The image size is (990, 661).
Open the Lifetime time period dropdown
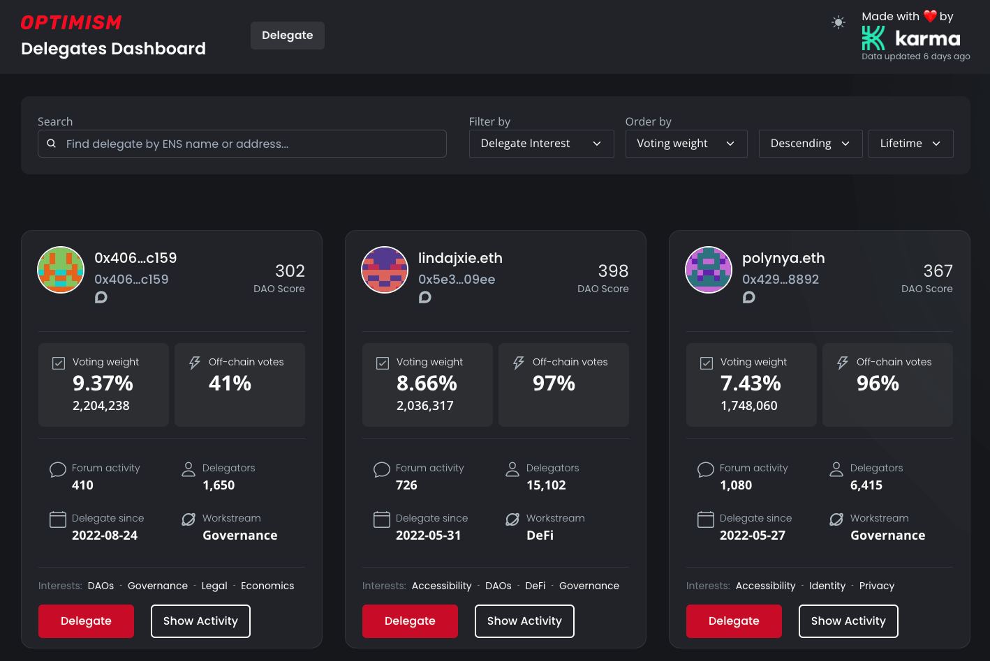point(910,143)
